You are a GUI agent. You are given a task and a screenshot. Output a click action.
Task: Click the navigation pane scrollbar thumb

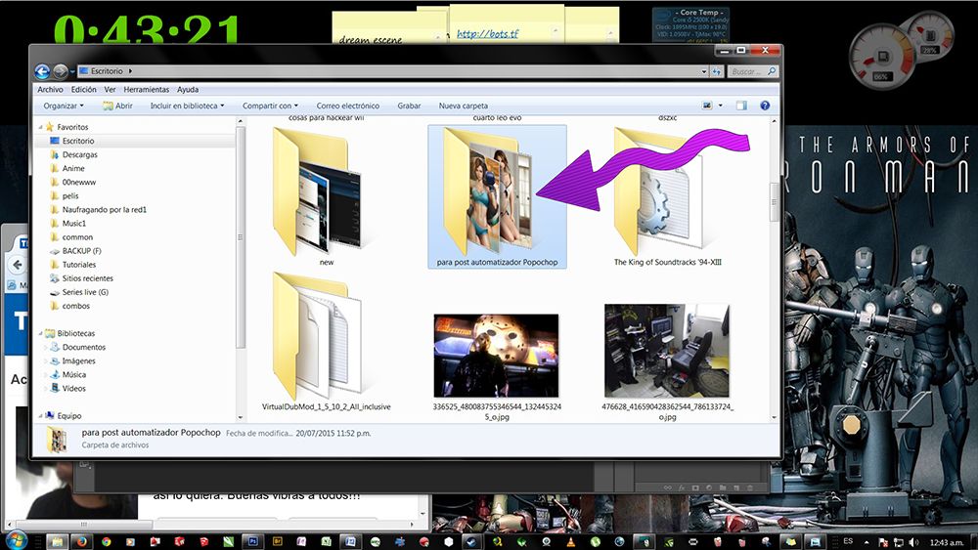pyautogui.click(x=241, y=237)
